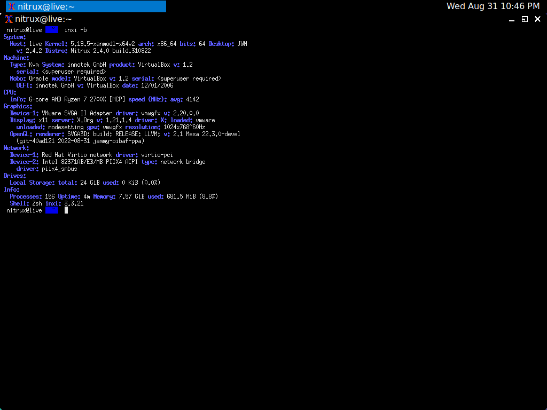The image size is (547, 410).
Task: Click the xterm icon in the window title bar
Action: [9, 19]
